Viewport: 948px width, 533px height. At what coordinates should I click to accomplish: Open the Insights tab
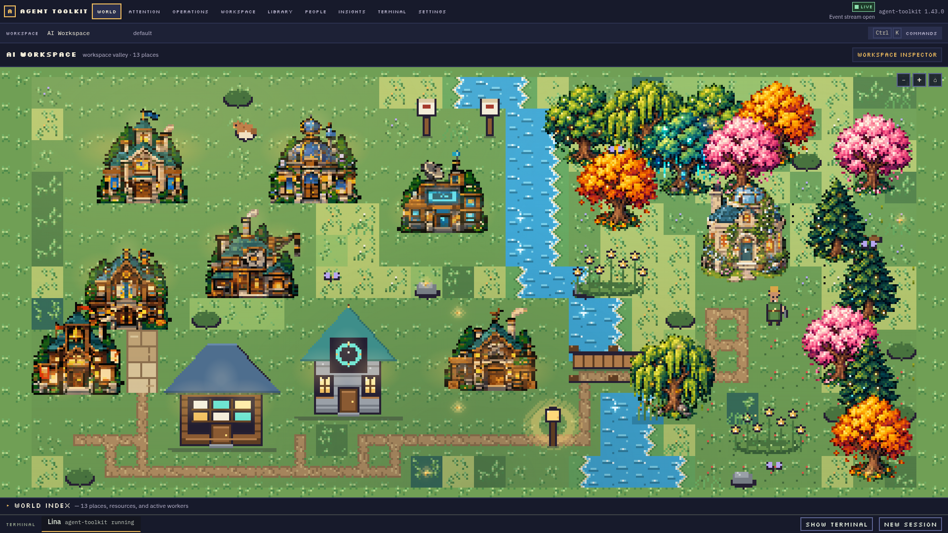tap(352, 11)
